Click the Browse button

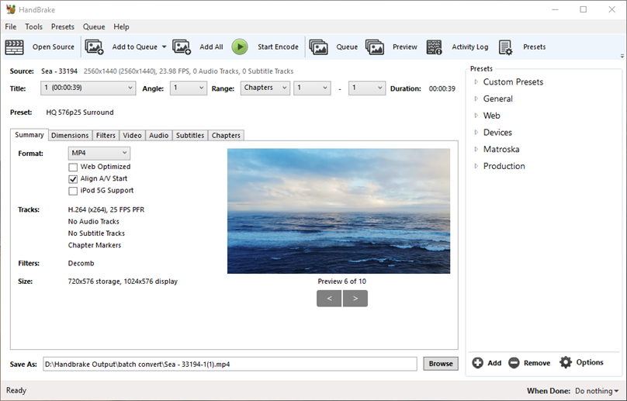(x=441, y=364)
